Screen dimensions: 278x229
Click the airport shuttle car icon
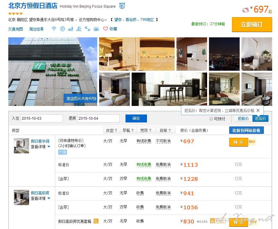(71, 29)
